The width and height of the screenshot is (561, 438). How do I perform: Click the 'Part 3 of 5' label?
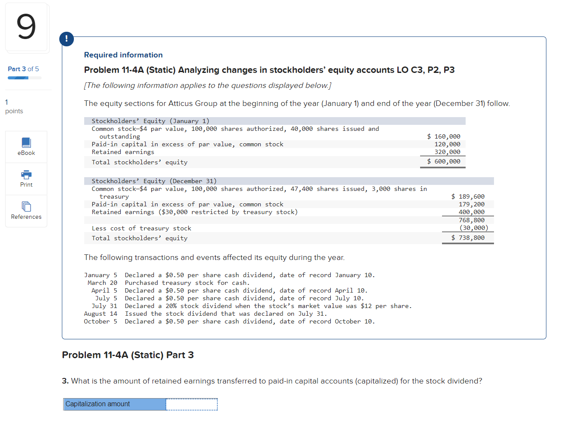23,69
